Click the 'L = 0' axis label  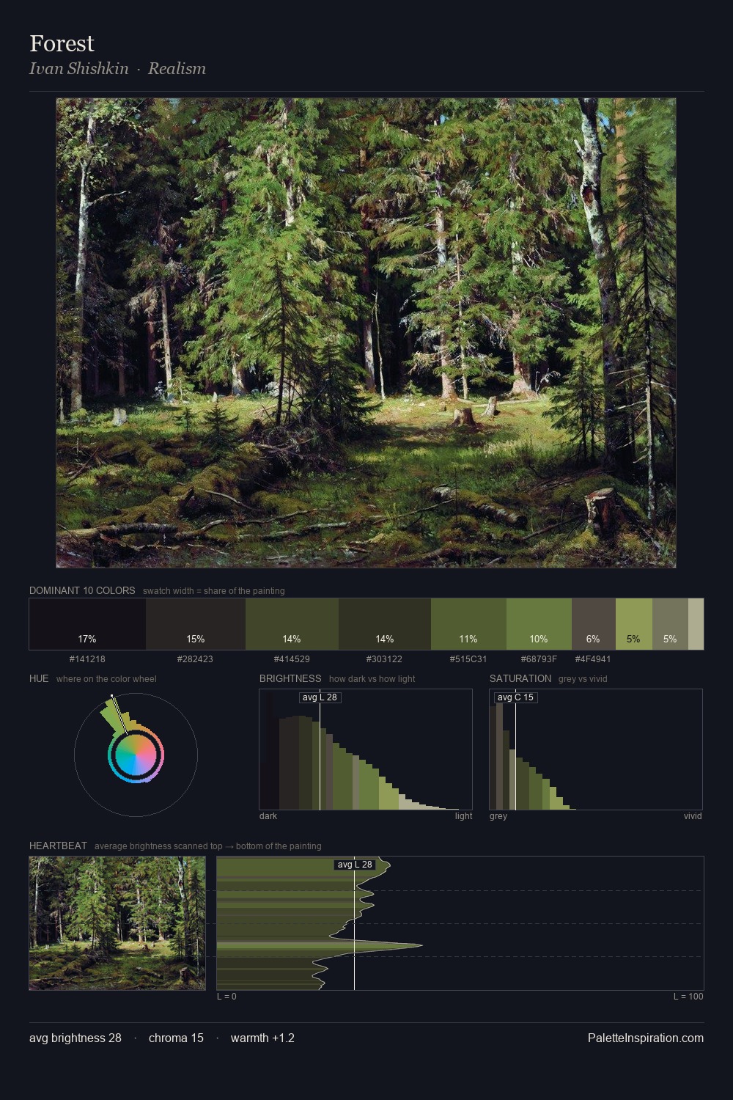coord(226,997)
